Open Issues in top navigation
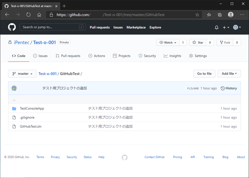249x178 pixels. [118, 28]
